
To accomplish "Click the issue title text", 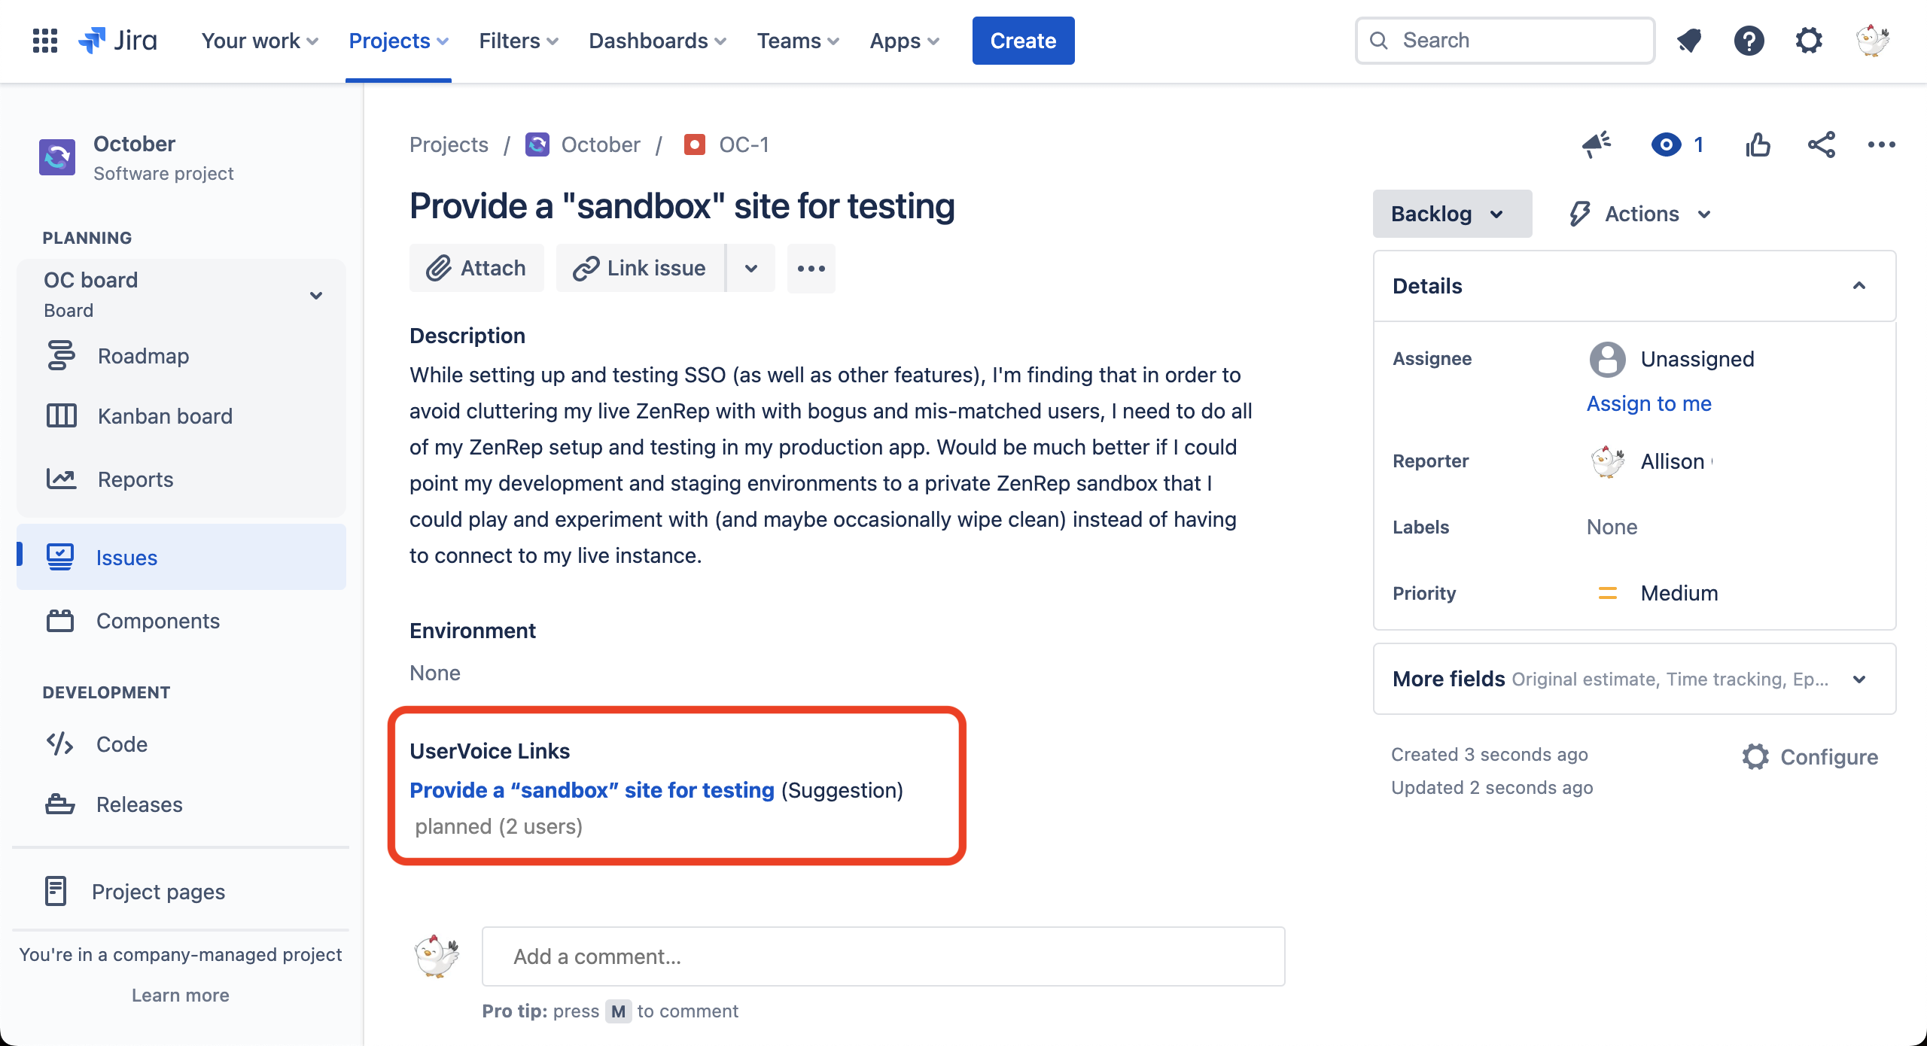I will (x=682, y=206).
